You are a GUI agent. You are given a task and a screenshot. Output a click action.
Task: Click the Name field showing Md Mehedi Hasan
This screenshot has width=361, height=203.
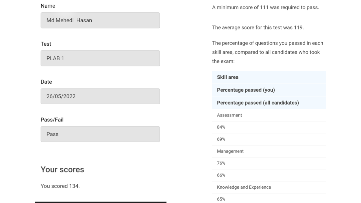click(x=100, y=20)
